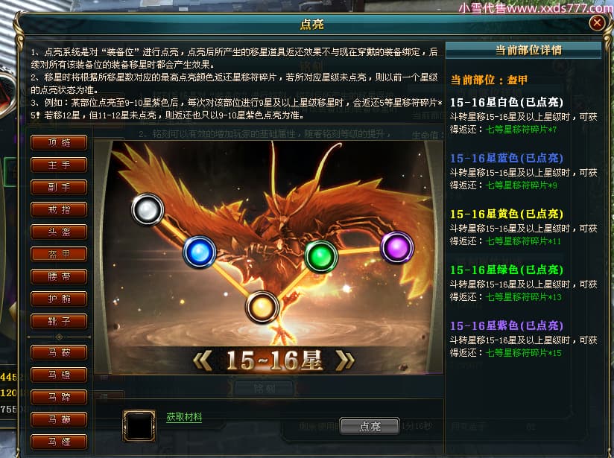Click the empty material slot box
Screen dimensions: 614x458
[x=139, y=426]
